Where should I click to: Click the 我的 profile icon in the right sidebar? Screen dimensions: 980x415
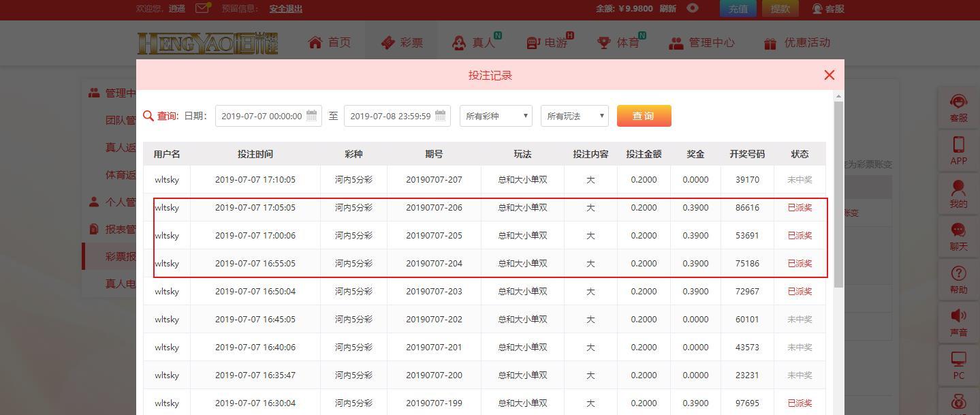point(958,188)
